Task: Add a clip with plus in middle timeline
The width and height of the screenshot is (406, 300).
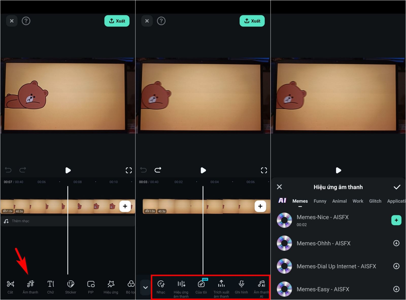Action: point(260,206)
